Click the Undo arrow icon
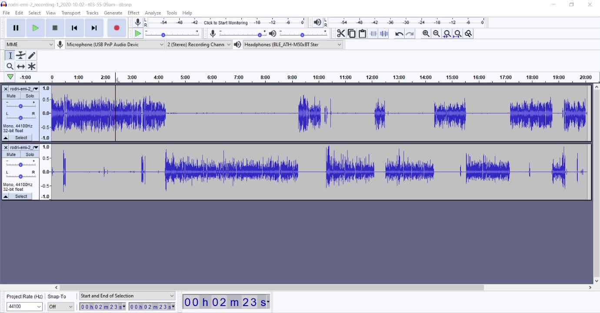600x313 pixels. click(x=399, y=33)
